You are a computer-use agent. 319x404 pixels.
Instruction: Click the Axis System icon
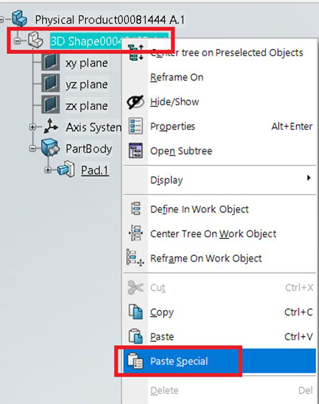click(x=51, y=126)
